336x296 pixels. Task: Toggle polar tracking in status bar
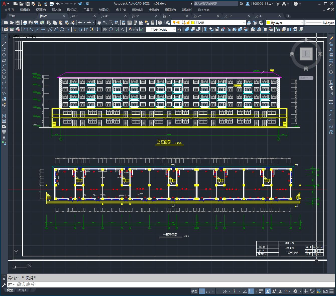(225, 291)
